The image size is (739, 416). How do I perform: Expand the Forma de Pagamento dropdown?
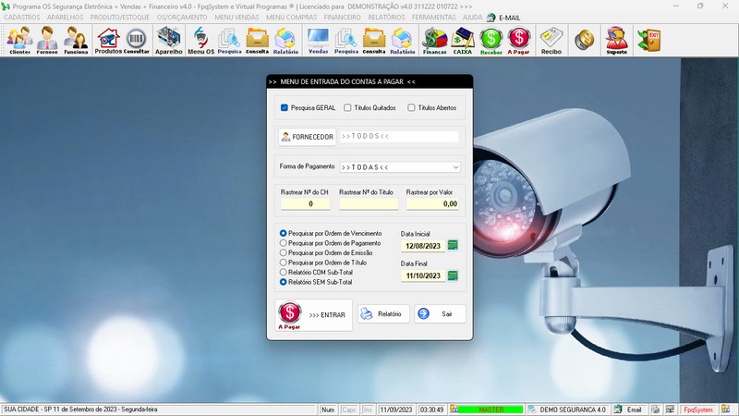pos(455,167)
